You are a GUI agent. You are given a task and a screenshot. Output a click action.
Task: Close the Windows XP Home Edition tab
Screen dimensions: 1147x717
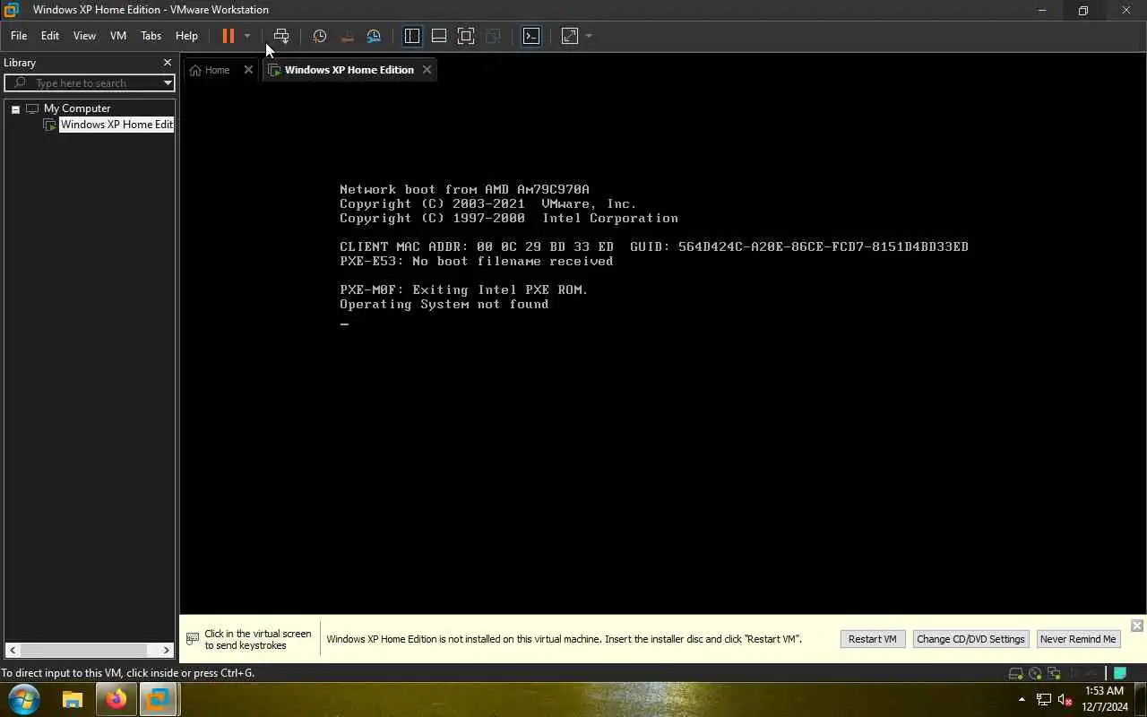coord(427,70)
